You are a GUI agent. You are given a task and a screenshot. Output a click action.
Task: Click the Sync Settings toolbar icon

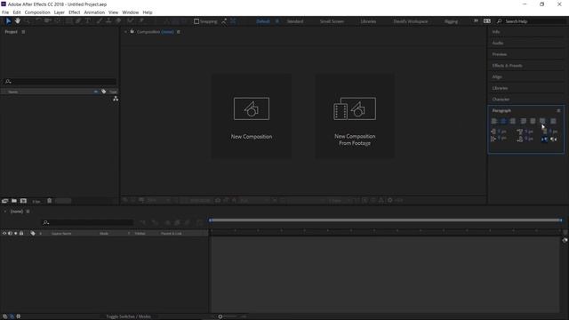click(487, 21)
